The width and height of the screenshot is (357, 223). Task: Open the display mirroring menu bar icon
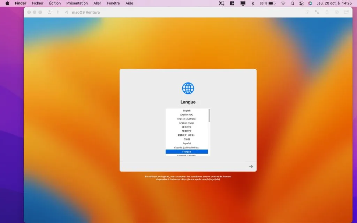pos(243,3)
